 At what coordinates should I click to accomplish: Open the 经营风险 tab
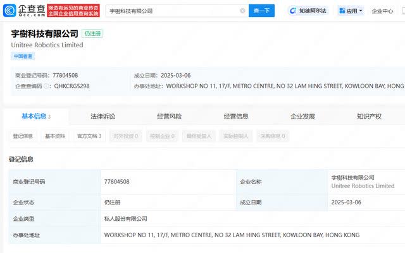pos(169,116)
